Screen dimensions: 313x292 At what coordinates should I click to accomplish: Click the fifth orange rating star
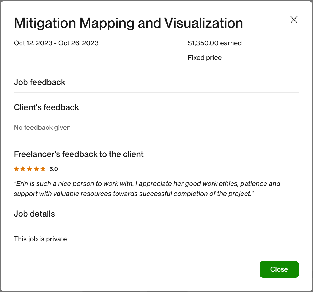(x=43, y=169)
